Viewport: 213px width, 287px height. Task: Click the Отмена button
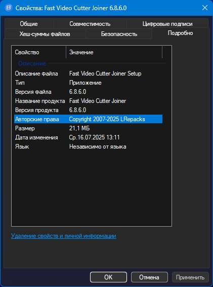[x=149, y=277]
